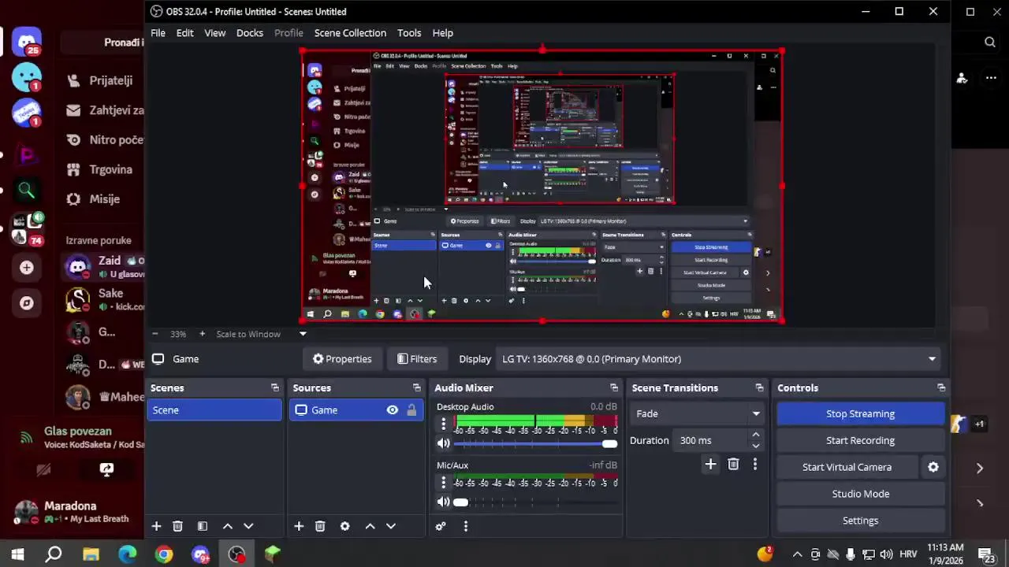Open advanced audio properties gears icon
The height and width of the screenshot is (567, 1009).
click(x=441, y=526)
